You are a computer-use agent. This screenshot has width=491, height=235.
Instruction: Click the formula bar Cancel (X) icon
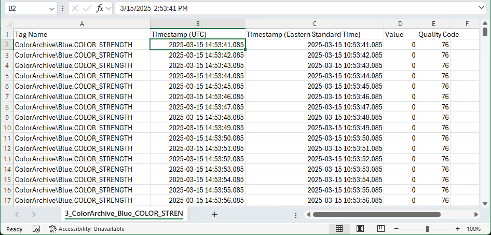click(x=75, y=9)
